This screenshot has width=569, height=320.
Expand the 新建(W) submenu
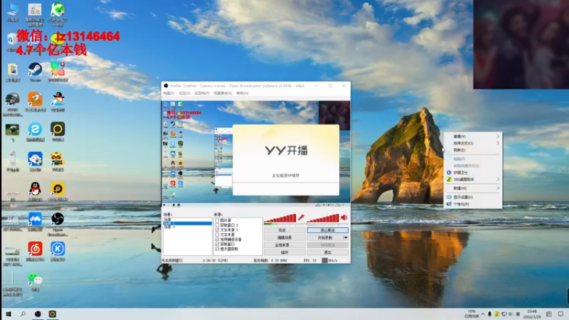[x=473, y=188]
